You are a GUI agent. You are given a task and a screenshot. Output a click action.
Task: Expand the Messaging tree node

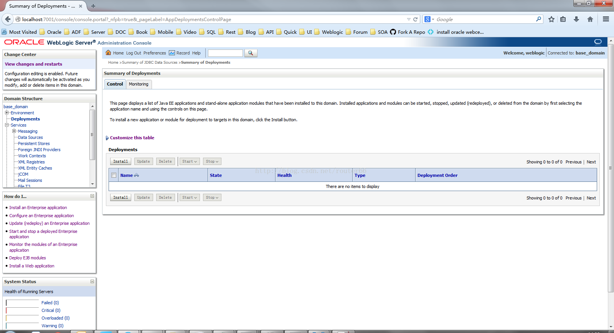(14, 131)
